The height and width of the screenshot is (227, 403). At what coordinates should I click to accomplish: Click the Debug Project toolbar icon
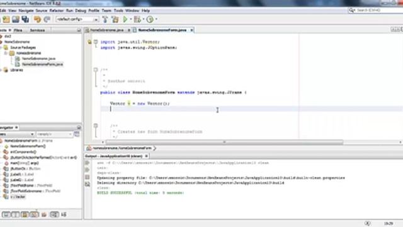(x=137, y=20)
